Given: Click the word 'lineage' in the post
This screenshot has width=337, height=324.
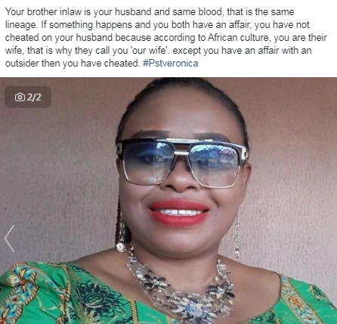Looking at the screenshot, I should (x=20, y=25).
